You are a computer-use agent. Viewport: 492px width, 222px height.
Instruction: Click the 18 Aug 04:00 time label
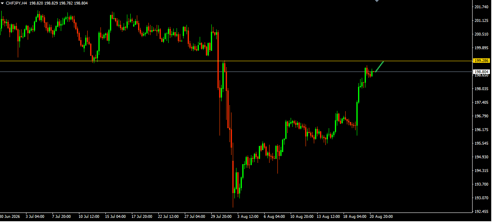[x=354, y=217]
